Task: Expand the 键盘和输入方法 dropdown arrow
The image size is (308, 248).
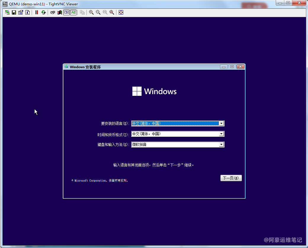Action: pyautogui.click(x=221, y=144)
